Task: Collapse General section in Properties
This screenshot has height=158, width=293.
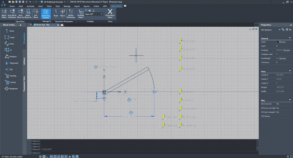Action: [290, 38]
